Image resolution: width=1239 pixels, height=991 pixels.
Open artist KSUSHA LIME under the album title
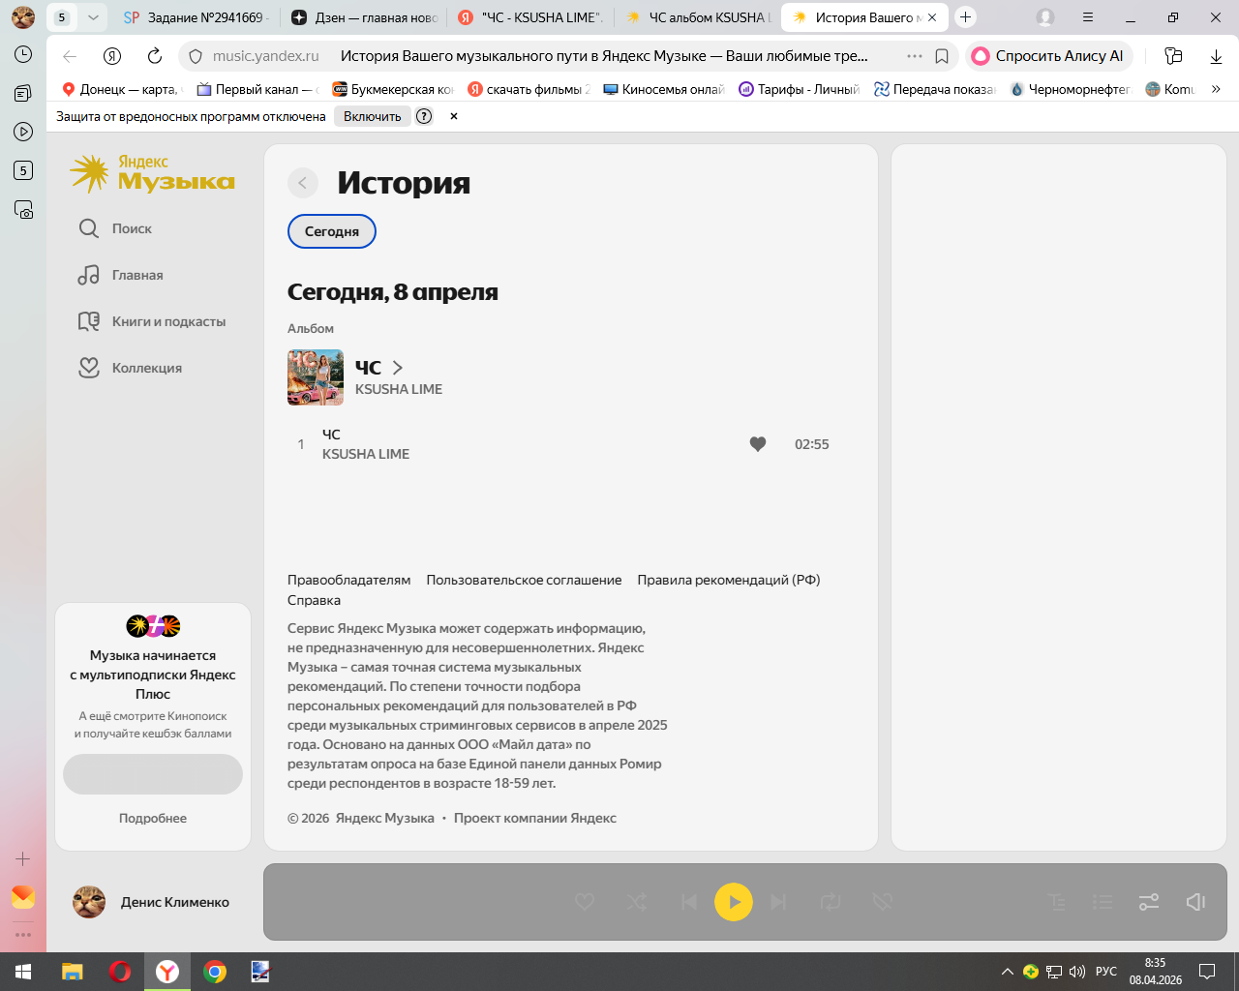(399, 389)
